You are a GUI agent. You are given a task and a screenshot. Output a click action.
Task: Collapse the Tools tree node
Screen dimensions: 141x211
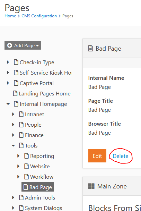[13, 145]
